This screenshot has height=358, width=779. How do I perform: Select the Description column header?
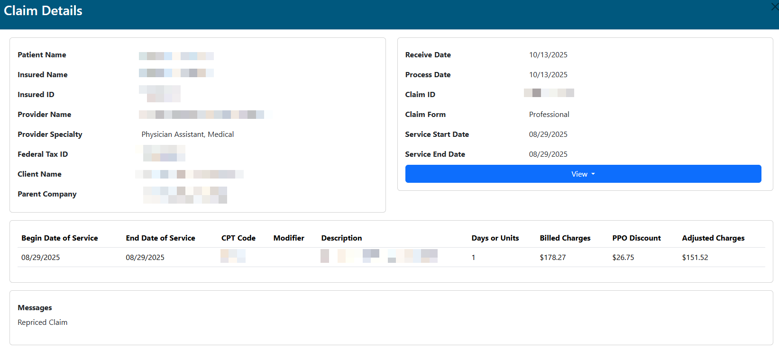(x=341, y=238)
